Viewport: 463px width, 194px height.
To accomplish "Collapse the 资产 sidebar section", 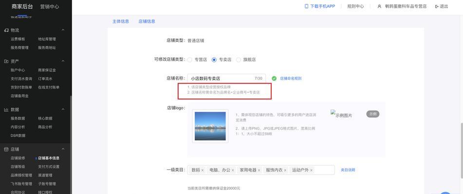I will [63, 61].
